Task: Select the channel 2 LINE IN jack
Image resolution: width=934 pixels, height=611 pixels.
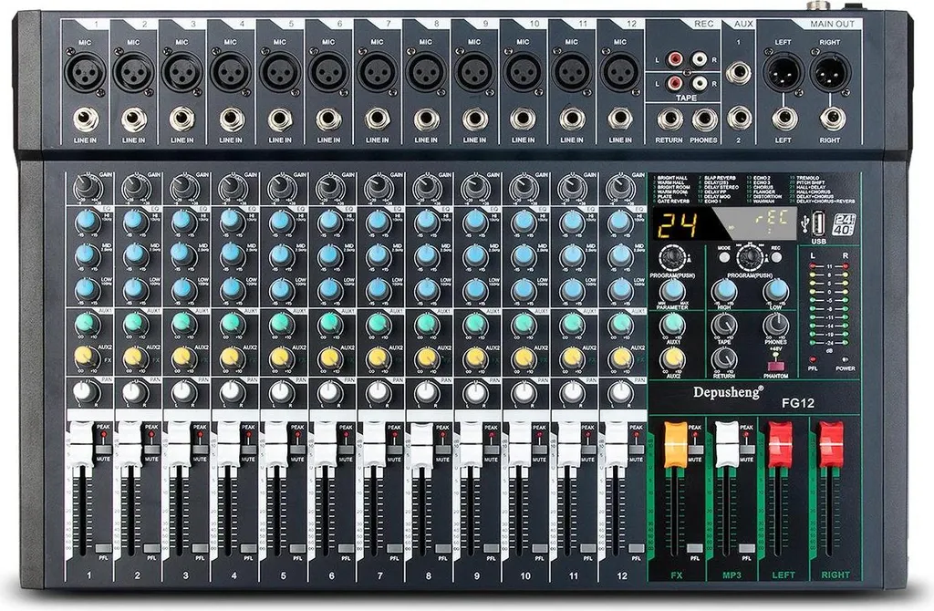Action: point(134,121)
